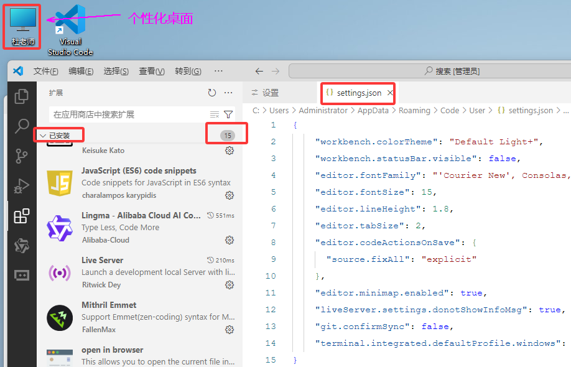Select the JavaScript (ES6) code snippets extension
The width and height of the screenshot is (571, 367).
[139, 170]
